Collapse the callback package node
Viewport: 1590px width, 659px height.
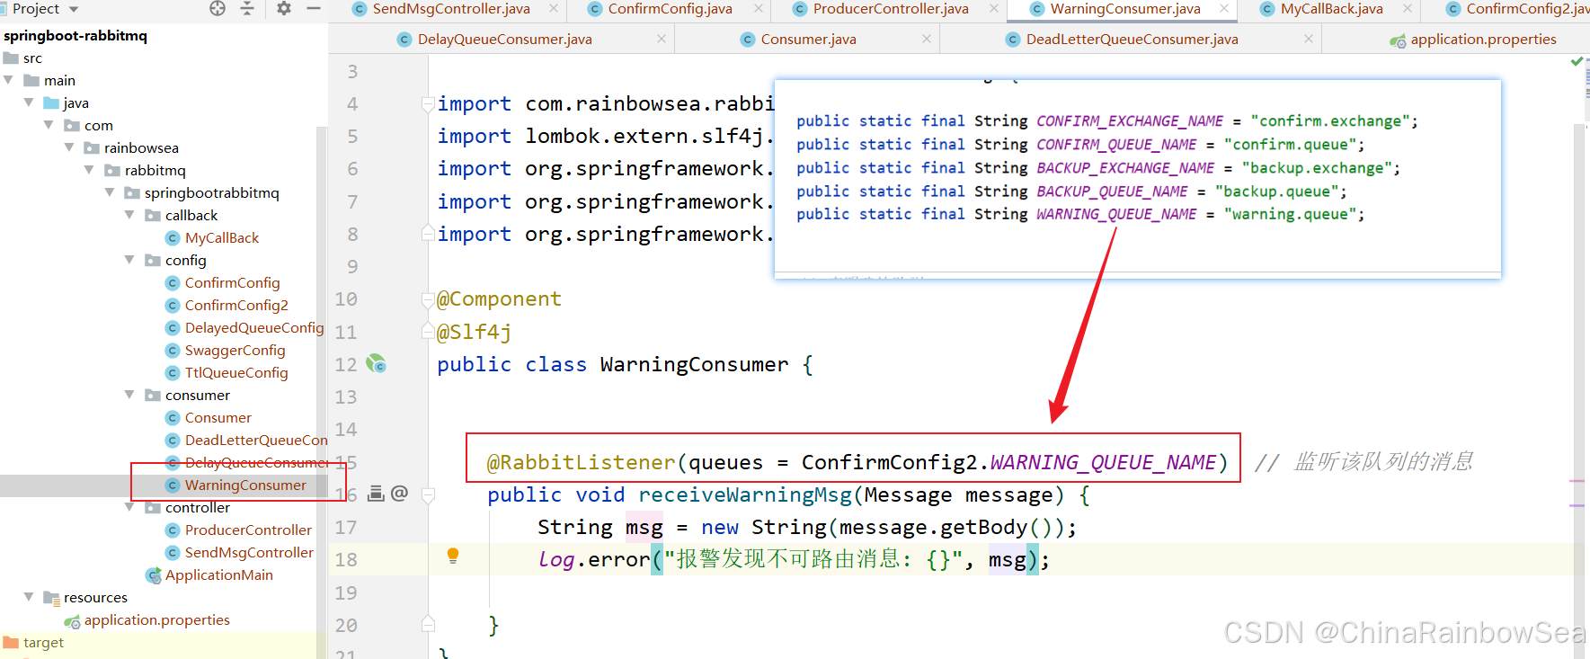pos(130,215)
